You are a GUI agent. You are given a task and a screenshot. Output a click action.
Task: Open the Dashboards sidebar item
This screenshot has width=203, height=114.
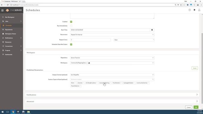(9, 54)
